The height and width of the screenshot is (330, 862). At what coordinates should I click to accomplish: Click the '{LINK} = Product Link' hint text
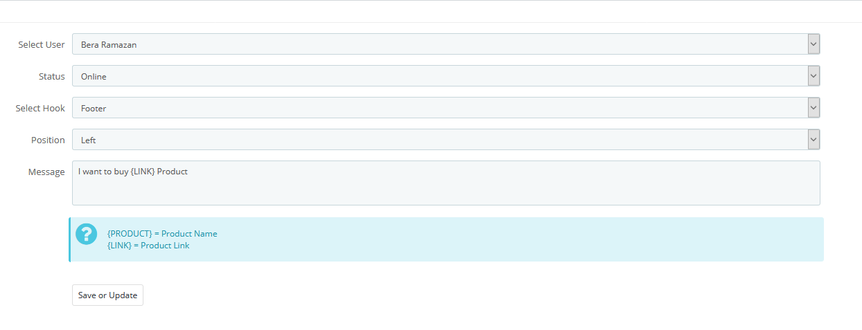pos(149,246)
